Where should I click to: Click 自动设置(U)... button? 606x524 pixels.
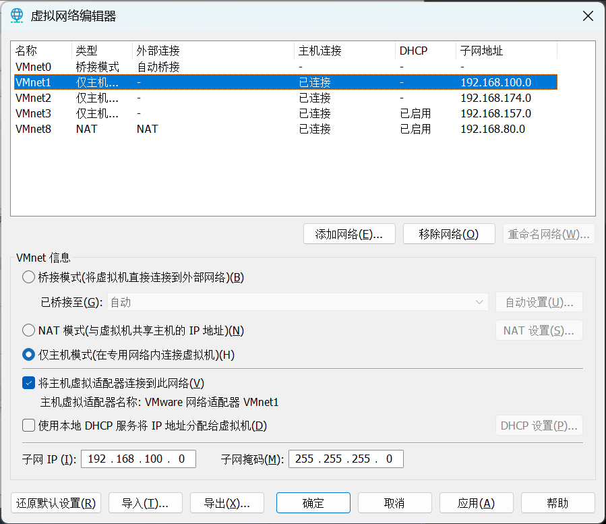click(x=539, y=302)
